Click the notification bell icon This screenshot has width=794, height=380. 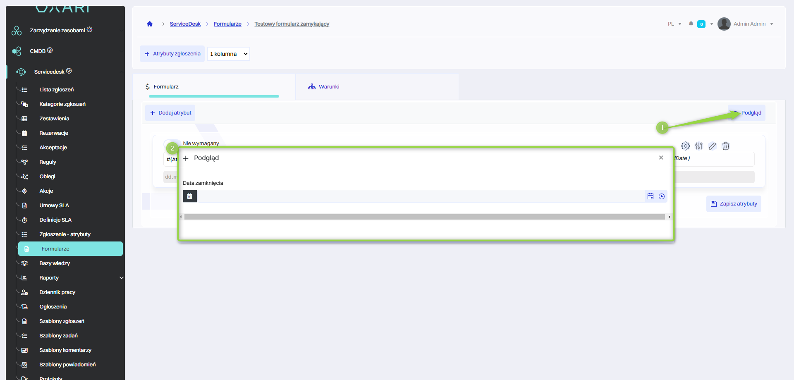point(691,24)
